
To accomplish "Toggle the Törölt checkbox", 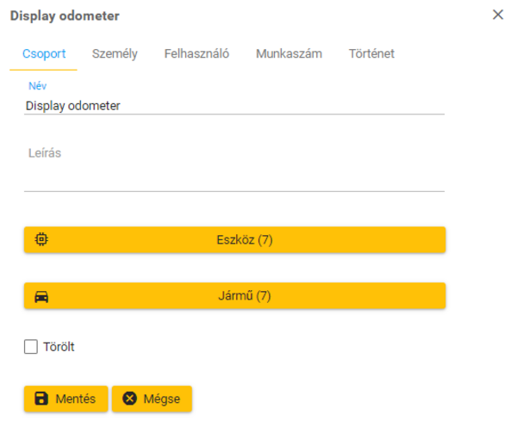I will 31,347.
